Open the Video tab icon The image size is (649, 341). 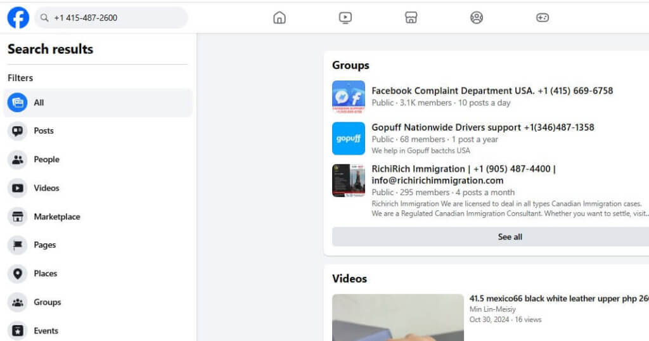click(345, 18)
